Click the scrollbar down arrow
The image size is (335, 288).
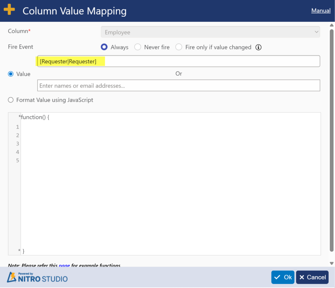point(332,263)
